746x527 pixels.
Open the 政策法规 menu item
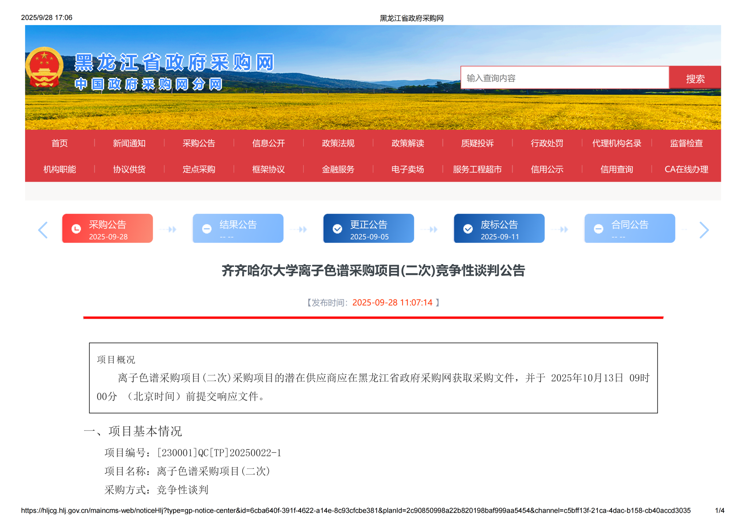[x=338, y=143]
